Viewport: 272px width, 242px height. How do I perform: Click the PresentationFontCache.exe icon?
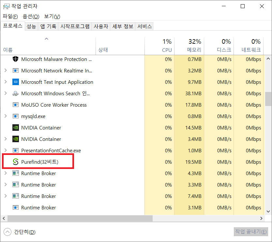click(x=16, y=150)
